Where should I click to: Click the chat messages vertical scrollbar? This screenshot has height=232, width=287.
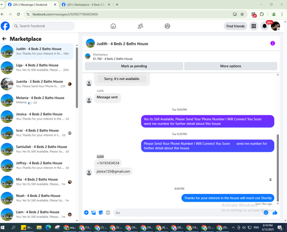(278, 168)
